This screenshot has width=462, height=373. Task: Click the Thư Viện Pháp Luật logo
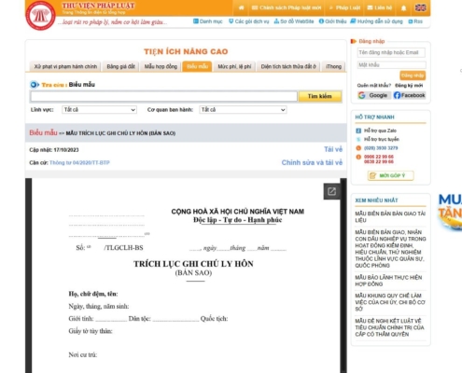tap(40, 15)
